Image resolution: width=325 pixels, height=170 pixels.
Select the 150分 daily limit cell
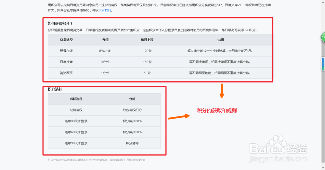click(x=147, y=62)
